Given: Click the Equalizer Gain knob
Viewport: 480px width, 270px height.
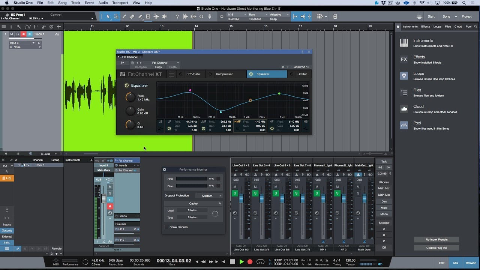Looking at the screenshot, I should click(x=130, y=111).
